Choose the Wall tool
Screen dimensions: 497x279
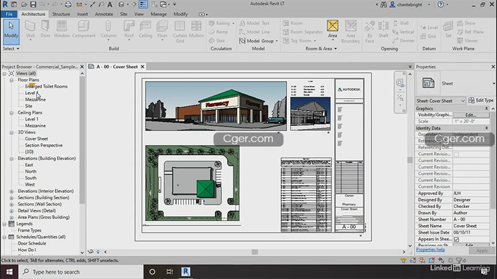click(30, 30)
